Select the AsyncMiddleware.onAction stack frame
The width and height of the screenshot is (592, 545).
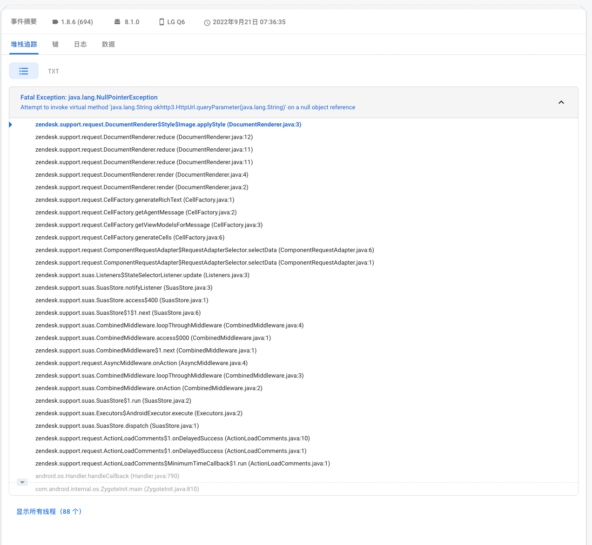pyautogui.click(x=141, y=363)
